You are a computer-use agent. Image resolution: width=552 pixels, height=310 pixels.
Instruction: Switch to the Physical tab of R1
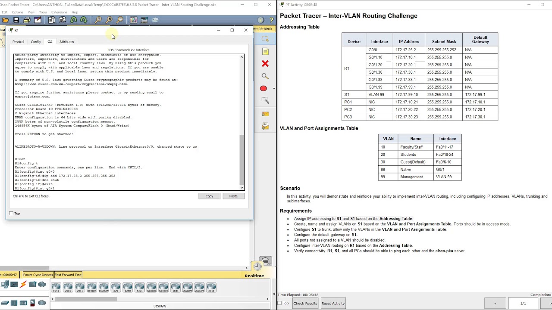[18, 42]
